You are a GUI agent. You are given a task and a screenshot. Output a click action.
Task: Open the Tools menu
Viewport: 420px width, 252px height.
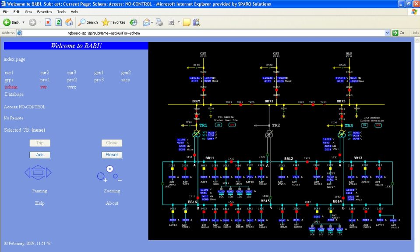(x=61, y=12)
